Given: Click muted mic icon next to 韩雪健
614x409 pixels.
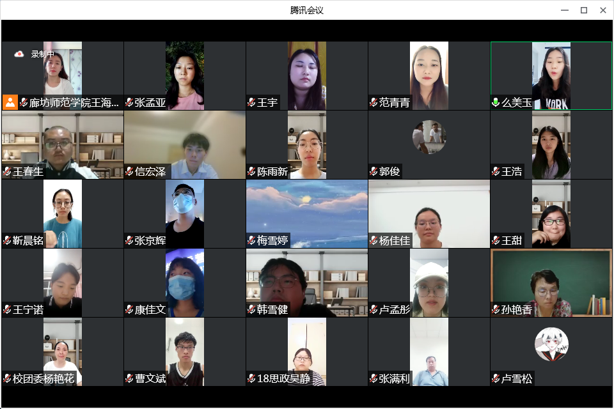Looking at the screenshot, I should point(251,309).
